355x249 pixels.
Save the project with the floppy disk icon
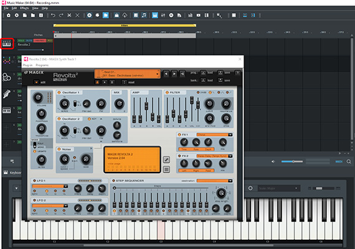click(41, 16)
